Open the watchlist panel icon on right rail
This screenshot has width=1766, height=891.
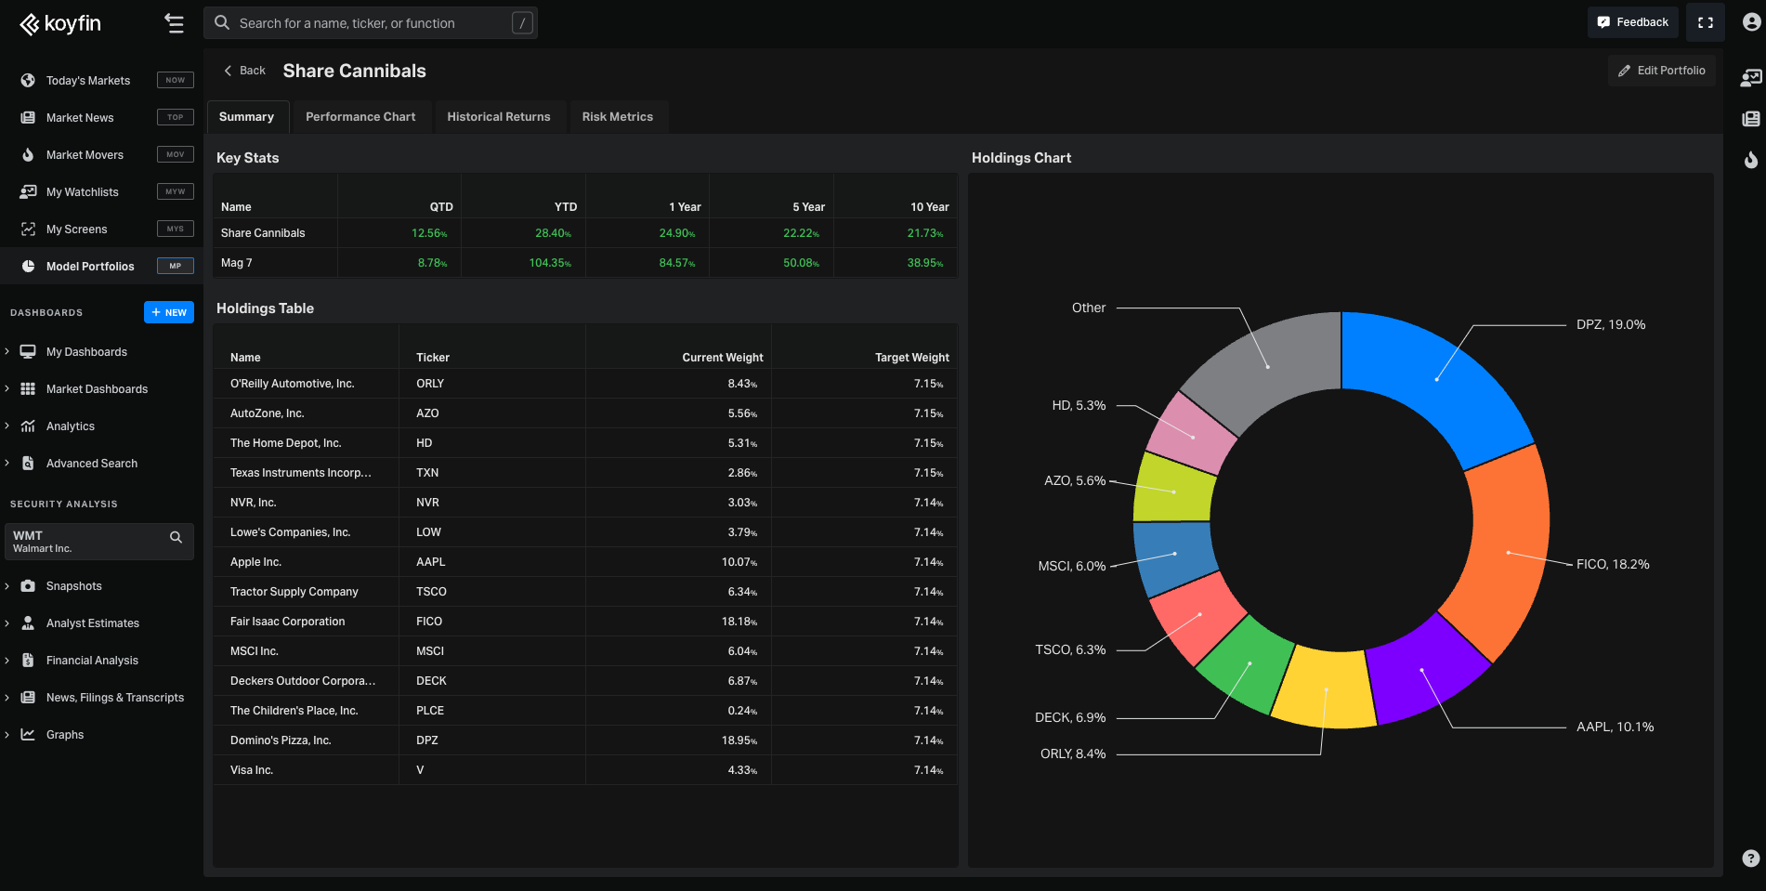click(1751, 78)
